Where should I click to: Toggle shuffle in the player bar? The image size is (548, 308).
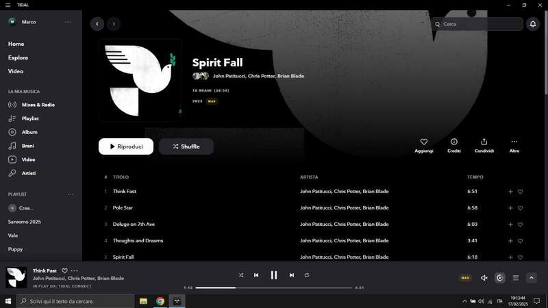tap(241, 275)
